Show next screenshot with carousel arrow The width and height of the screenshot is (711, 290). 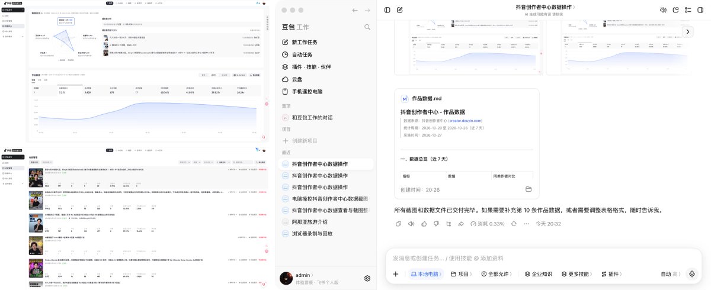pyautogui.click(x=687, y=31)
